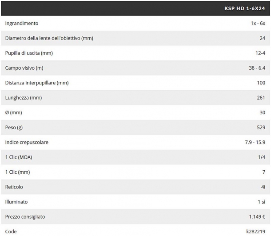Select Diametro della lente dell'obiettivo label

(49, 38)
